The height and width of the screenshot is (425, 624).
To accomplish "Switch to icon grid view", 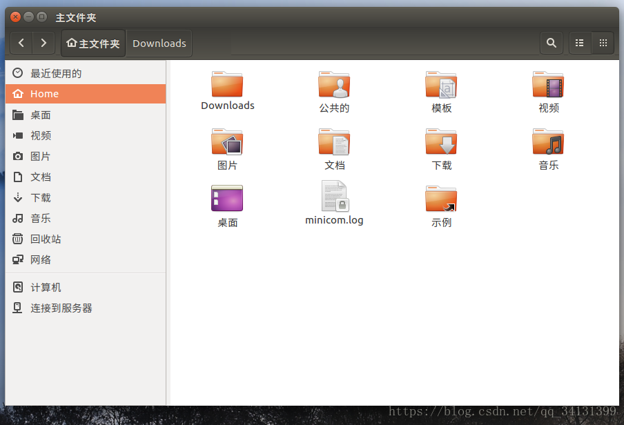I will [x=603, y=43].
